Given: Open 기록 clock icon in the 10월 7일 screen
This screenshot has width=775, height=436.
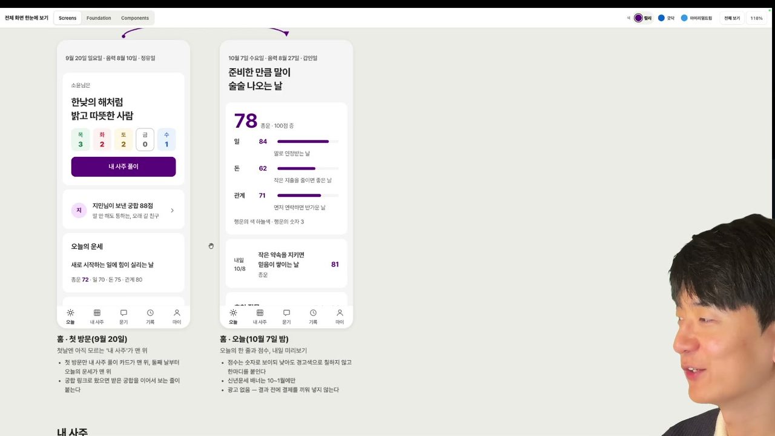Looking at the screenshot, I should pyautogui.click(x=313, y=313).
